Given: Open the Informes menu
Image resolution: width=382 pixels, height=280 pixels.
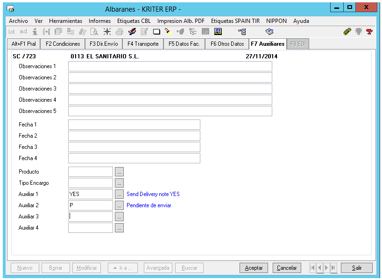Looking at the screenshot, I should [99, 21].
